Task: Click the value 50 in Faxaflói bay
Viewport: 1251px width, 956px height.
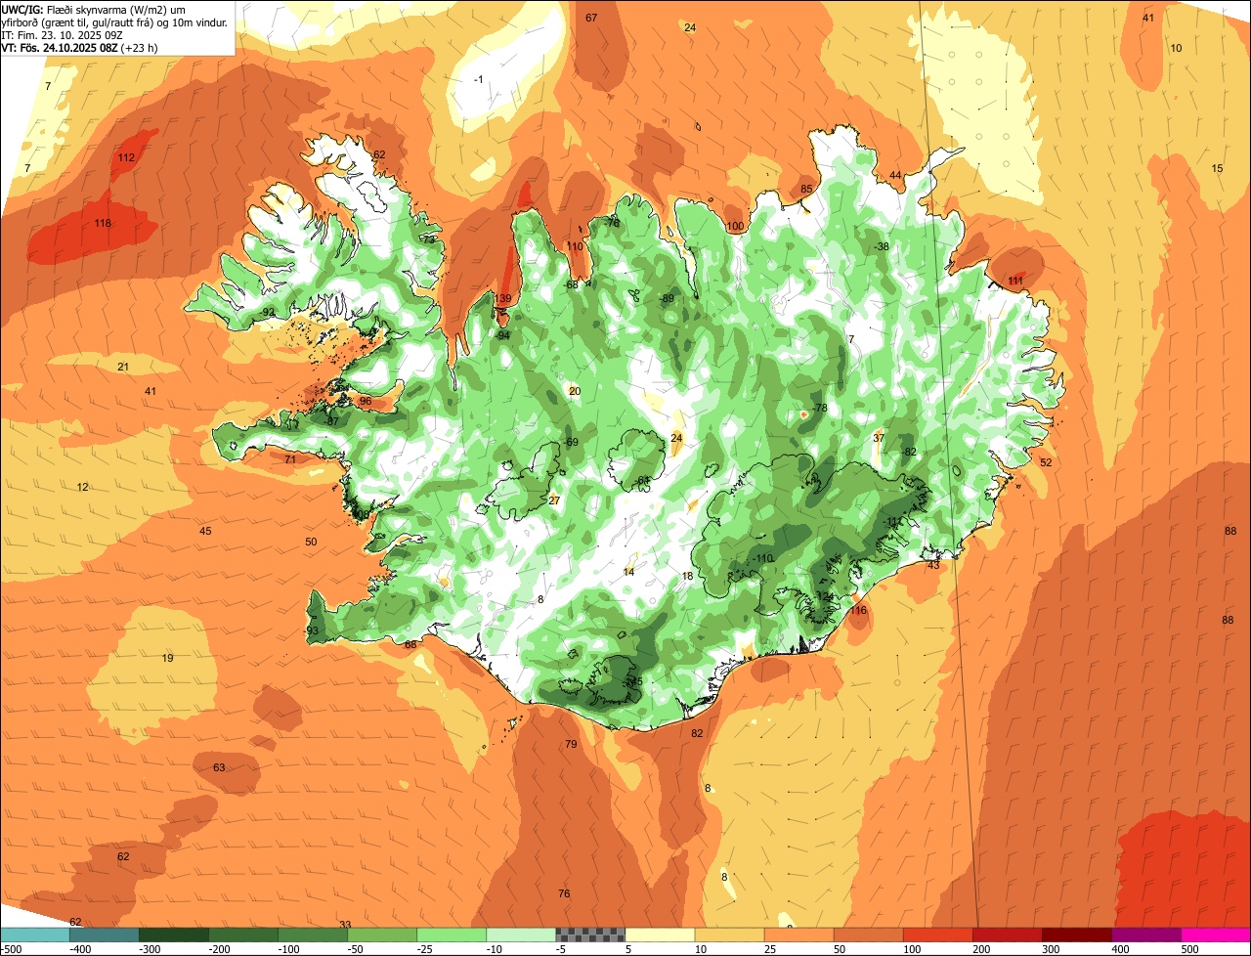Action: [311, 543]
